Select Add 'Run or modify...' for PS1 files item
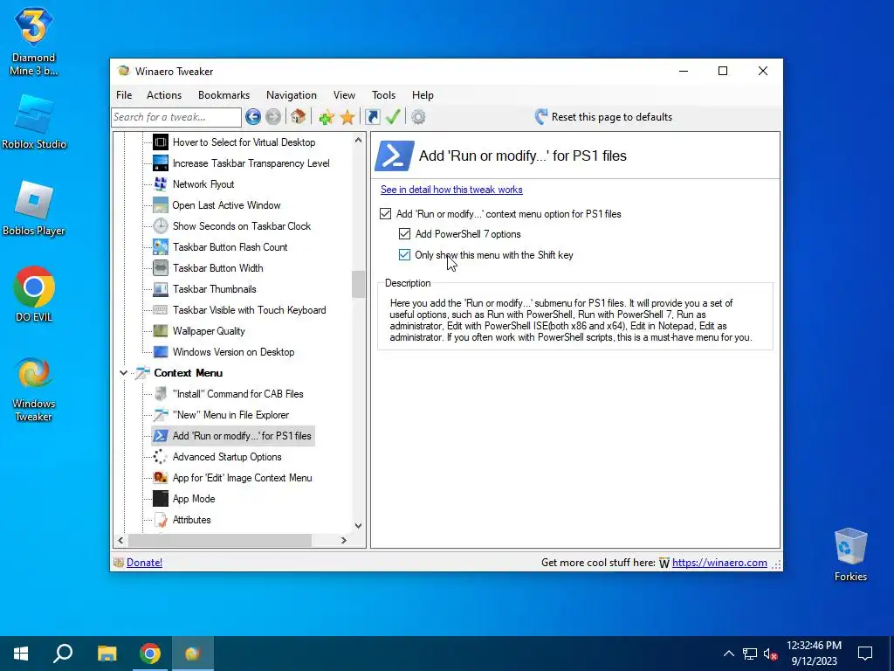The width and height of the screenshot is (894, 671). tap(233, 436)
